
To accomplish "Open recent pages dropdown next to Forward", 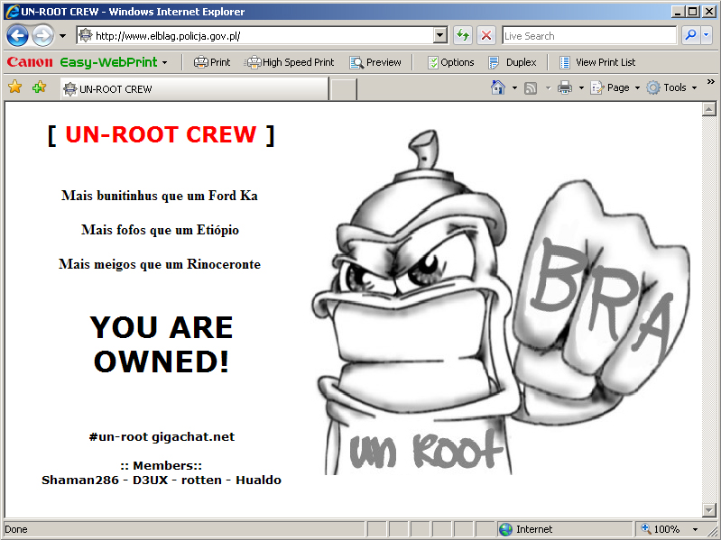I will click(x=62, y=36).
